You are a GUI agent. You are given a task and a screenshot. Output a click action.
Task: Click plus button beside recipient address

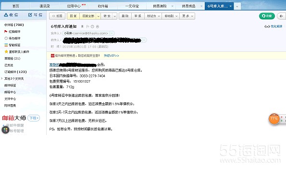click(144, 40)
